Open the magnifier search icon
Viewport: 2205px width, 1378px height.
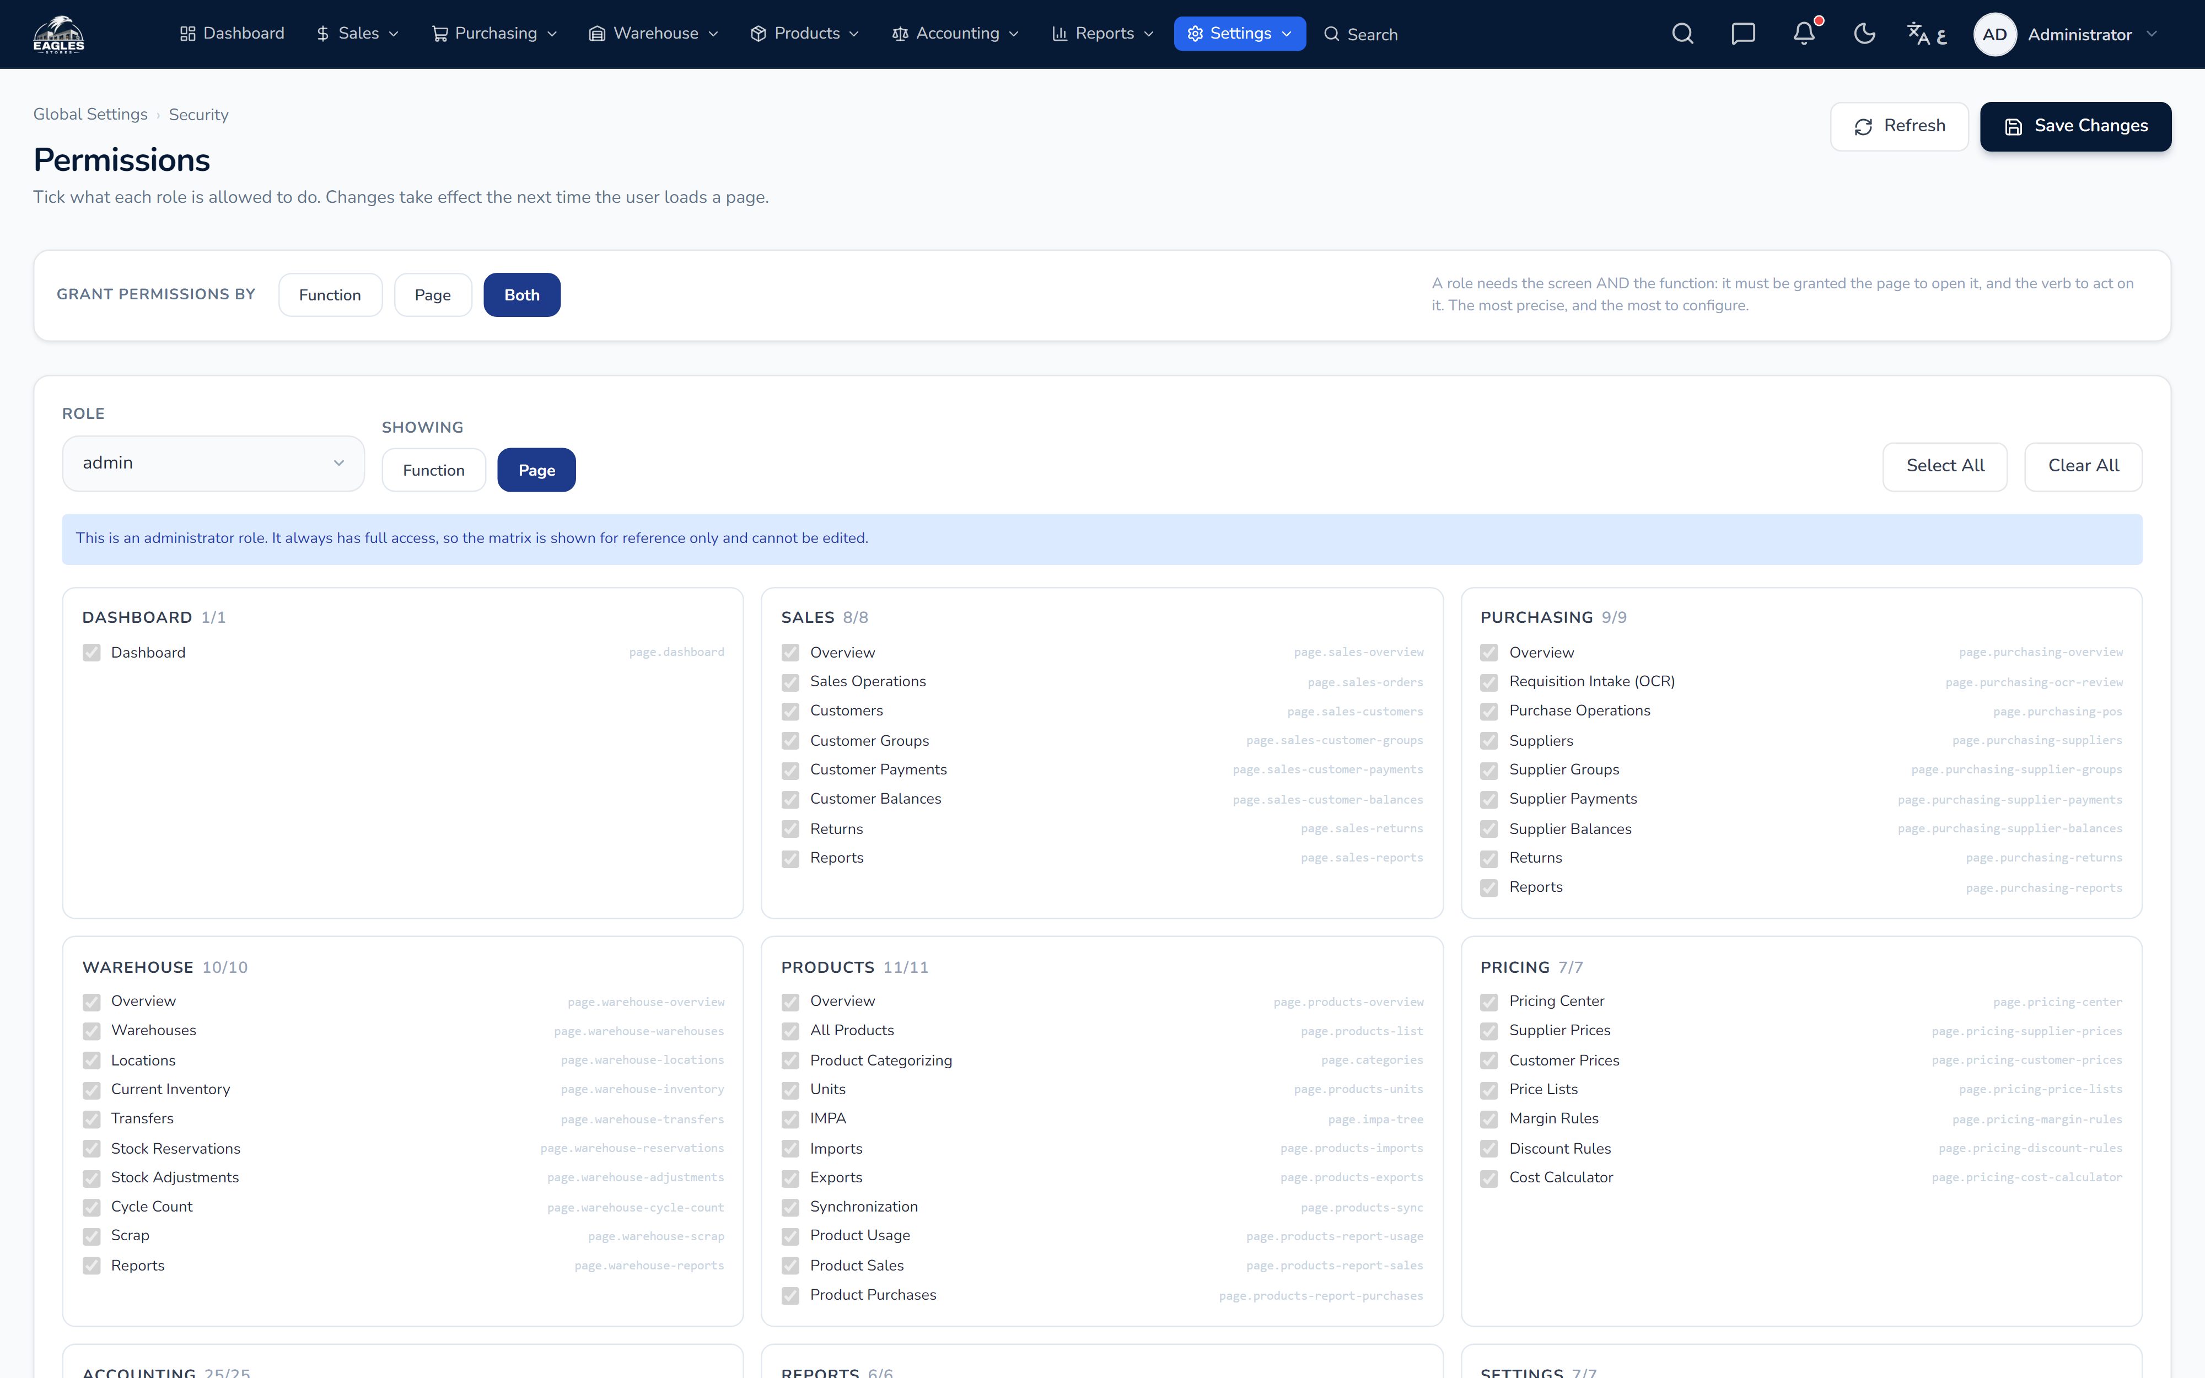coord(1683,34)
